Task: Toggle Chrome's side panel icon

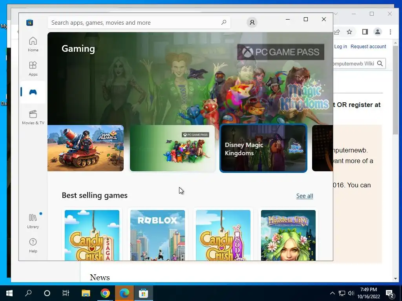Action: [365, 32]
